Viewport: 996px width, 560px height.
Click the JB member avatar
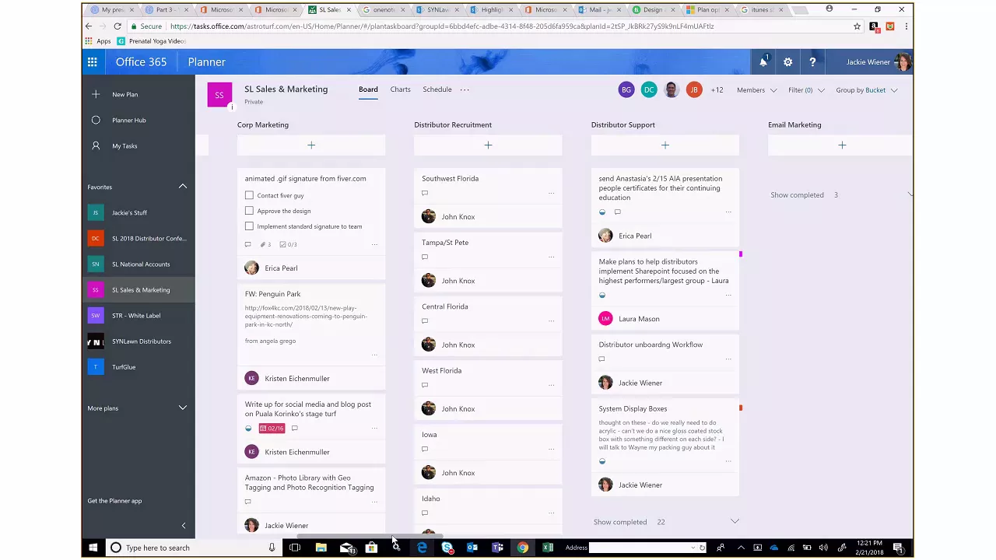694,90
